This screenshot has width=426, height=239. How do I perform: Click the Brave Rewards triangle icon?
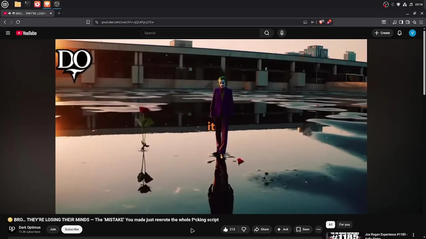click(x=329, y=22)
